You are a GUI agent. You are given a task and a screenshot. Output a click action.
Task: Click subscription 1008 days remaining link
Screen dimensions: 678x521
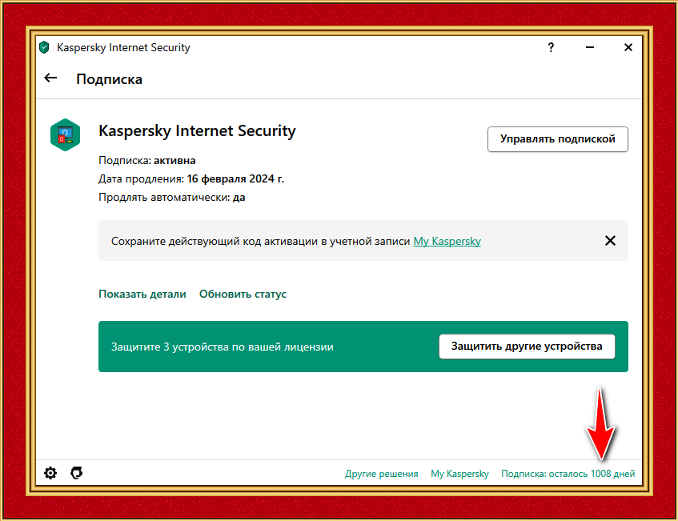tap(568, 474)
